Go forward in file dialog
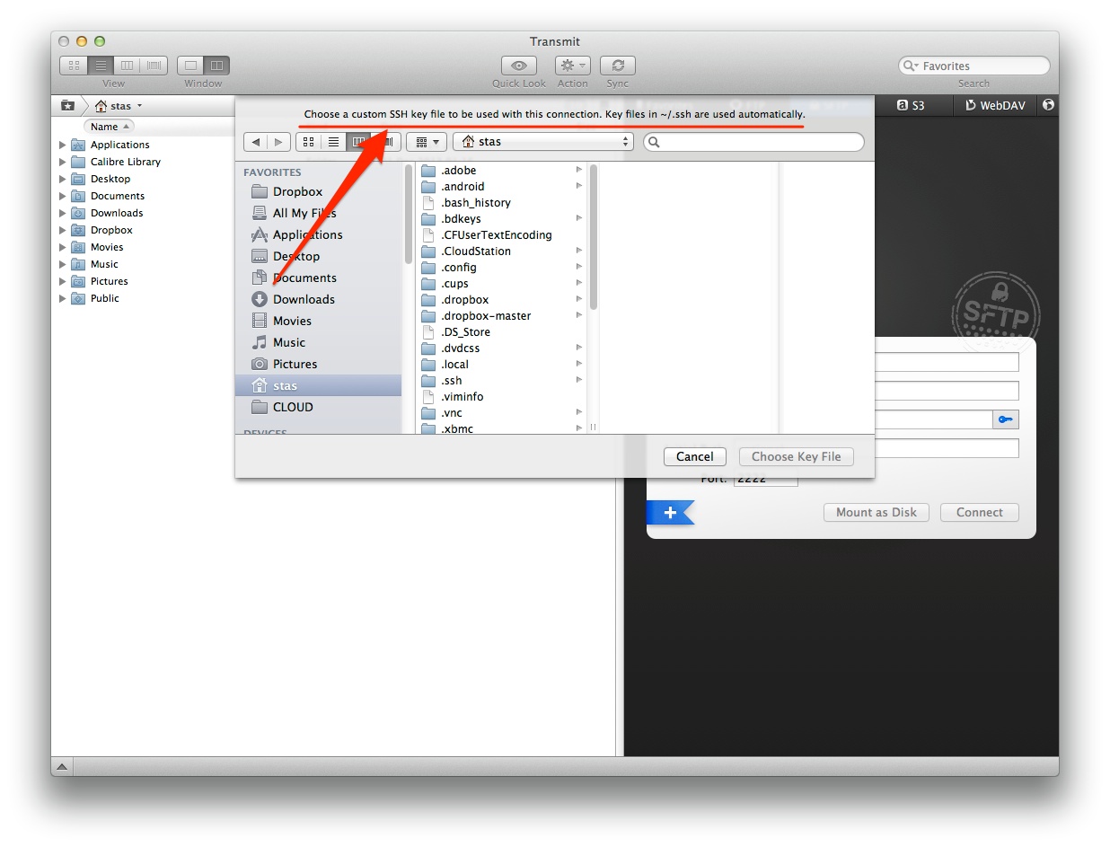The image size is (1110, 847). tap(279, 142)
